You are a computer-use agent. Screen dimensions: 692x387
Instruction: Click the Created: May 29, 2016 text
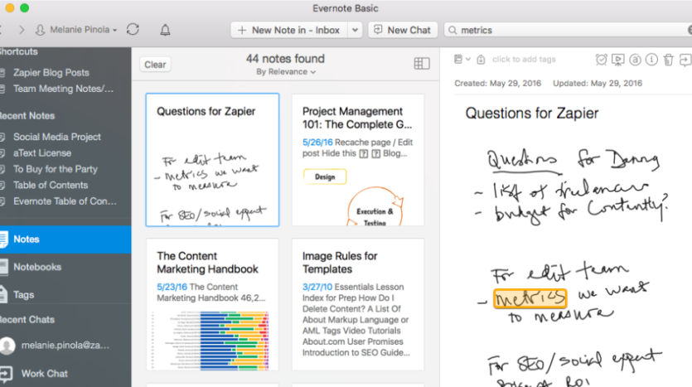pos(498,84)
